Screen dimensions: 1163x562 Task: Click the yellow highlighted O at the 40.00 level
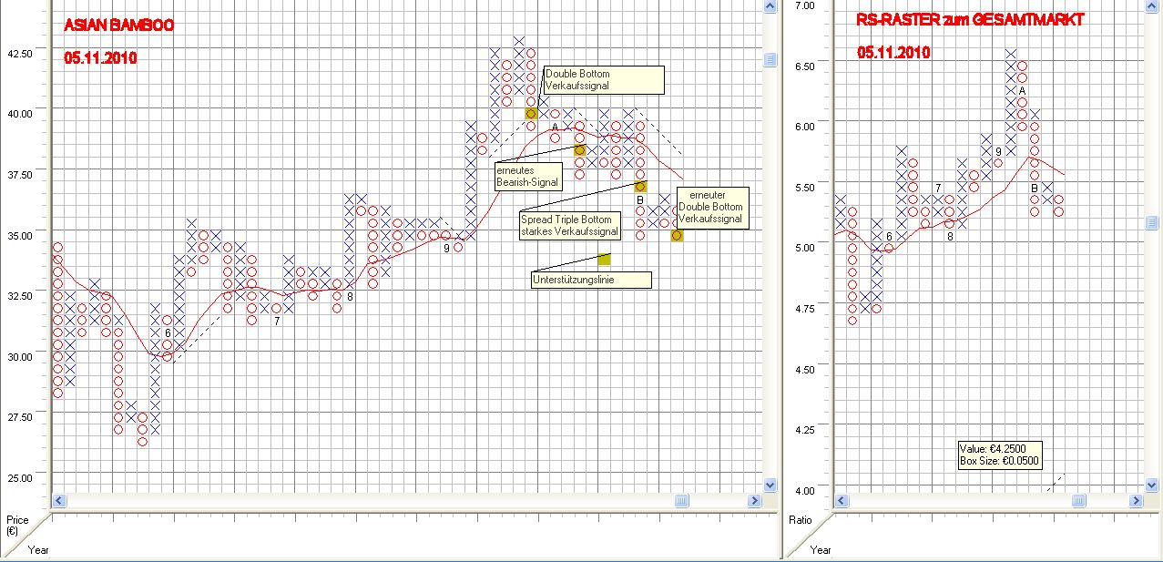(x=531, y=114)
